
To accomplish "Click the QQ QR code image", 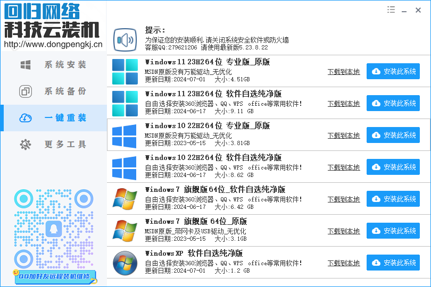I will 54,229.
